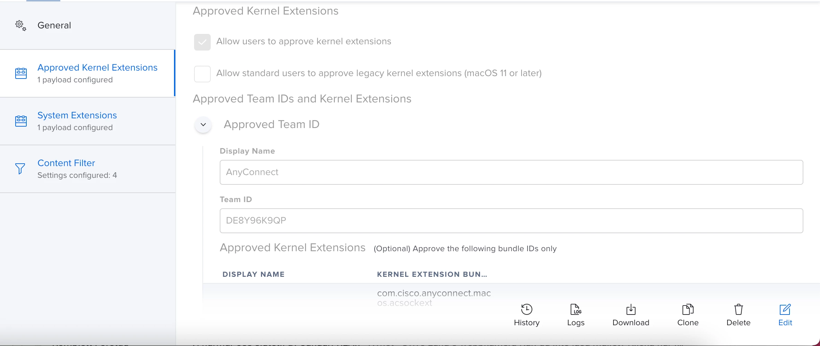Collapse the Approved Team ID section
The image size is (820, 346).
[203, 125]
